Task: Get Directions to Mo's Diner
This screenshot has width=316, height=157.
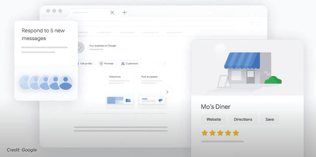Action: click(243, 119)
